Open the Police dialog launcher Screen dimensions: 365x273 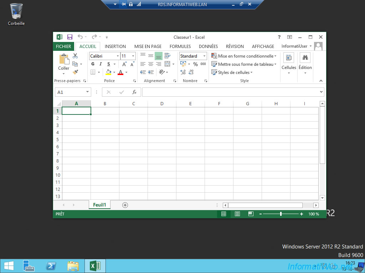coord(134,81)
